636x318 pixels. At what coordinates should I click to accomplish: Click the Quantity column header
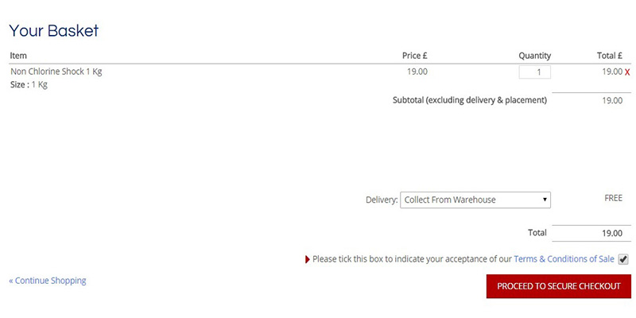click(x=534, y=56)
